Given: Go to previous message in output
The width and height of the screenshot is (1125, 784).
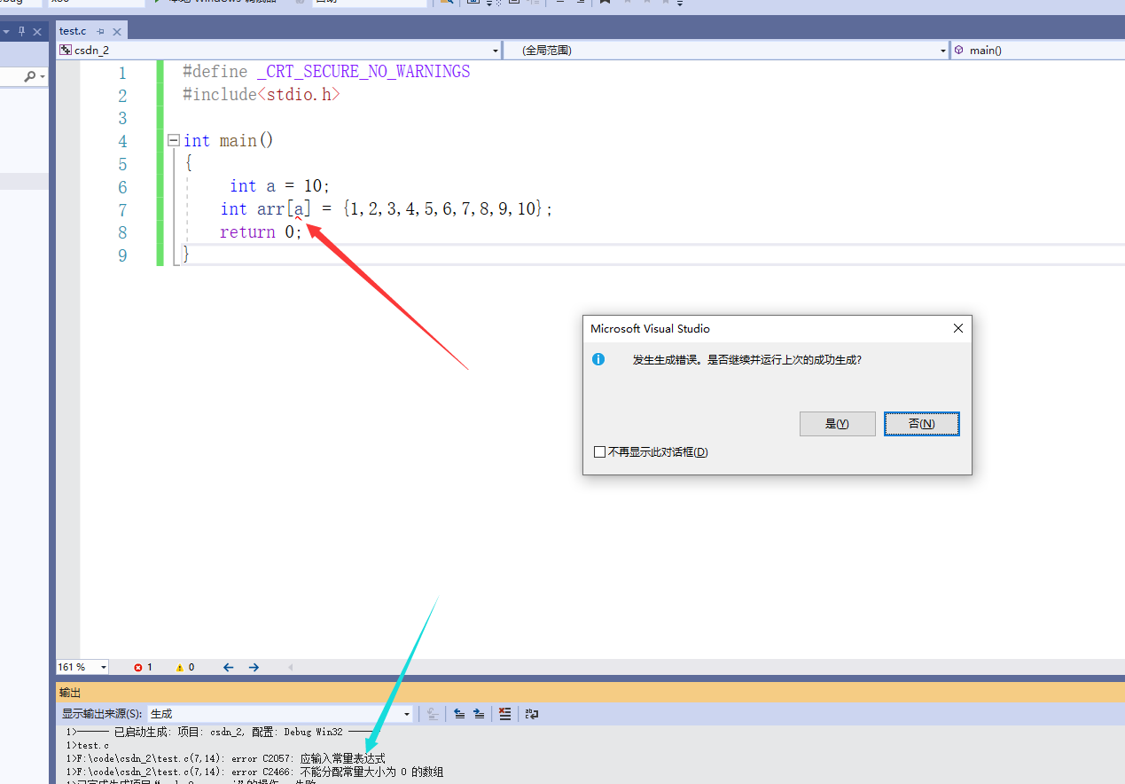Looking at the screenshot, I should (459, 714).
